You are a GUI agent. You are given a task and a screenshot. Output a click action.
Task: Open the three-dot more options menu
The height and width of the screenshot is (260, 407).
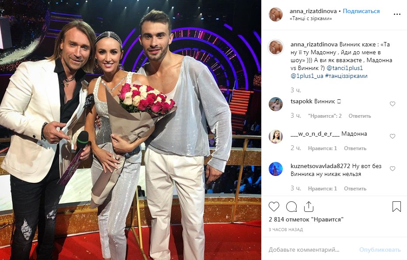pos(397,14)
